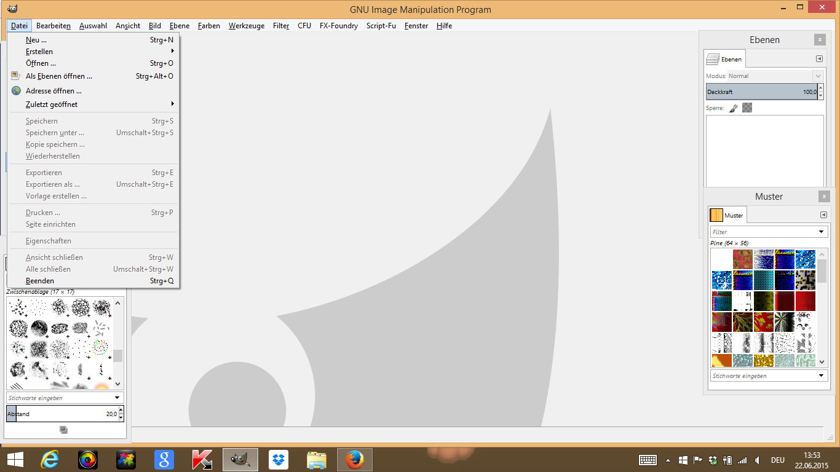The width and height of the screenshot is (840, 472).
Task: Show hidden tray icons arrow
Action: click(x=668, y=460)
